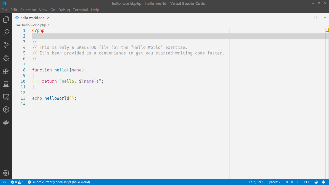Expand the breadcrumb ellipsis for hello-world.php
329x185 pixels.
pyautogui.click(x=52, y=25)
